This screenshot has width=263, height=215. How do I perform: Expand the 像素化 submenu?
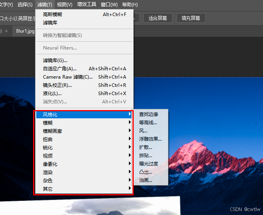click(84, 164)
